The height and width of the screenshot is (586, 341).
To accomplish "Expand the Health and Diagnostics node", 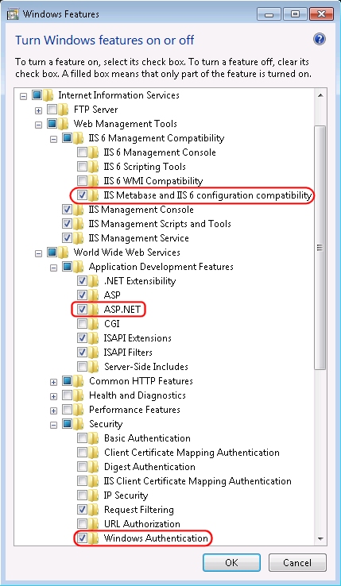I will click(x=53, y=396).
